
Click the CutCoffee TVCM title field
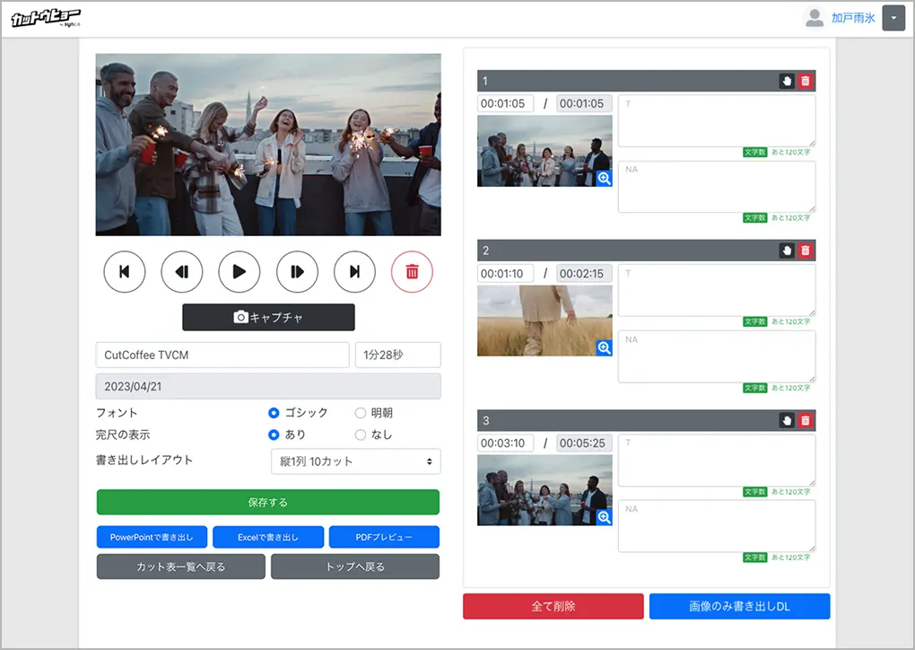[x=222, y=355]
